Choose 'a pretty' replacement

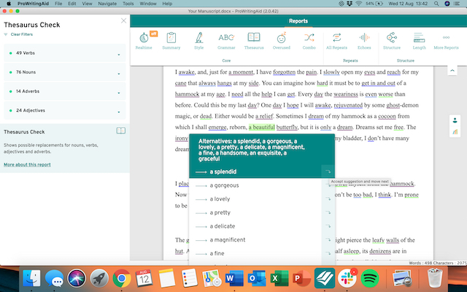(x=220, y=212)
